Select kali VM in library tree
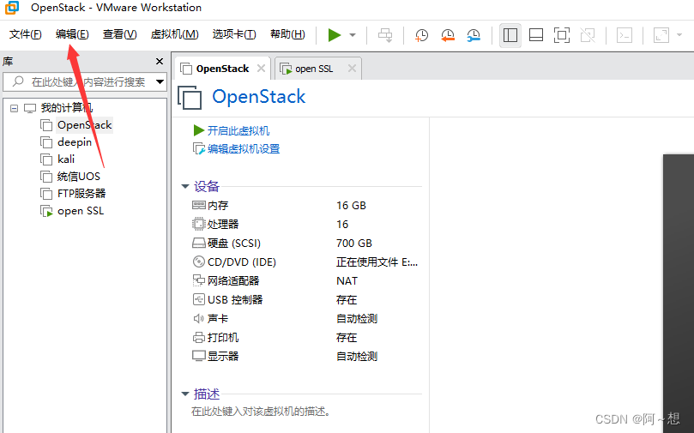The image size is (694, 433). point(66,159)
